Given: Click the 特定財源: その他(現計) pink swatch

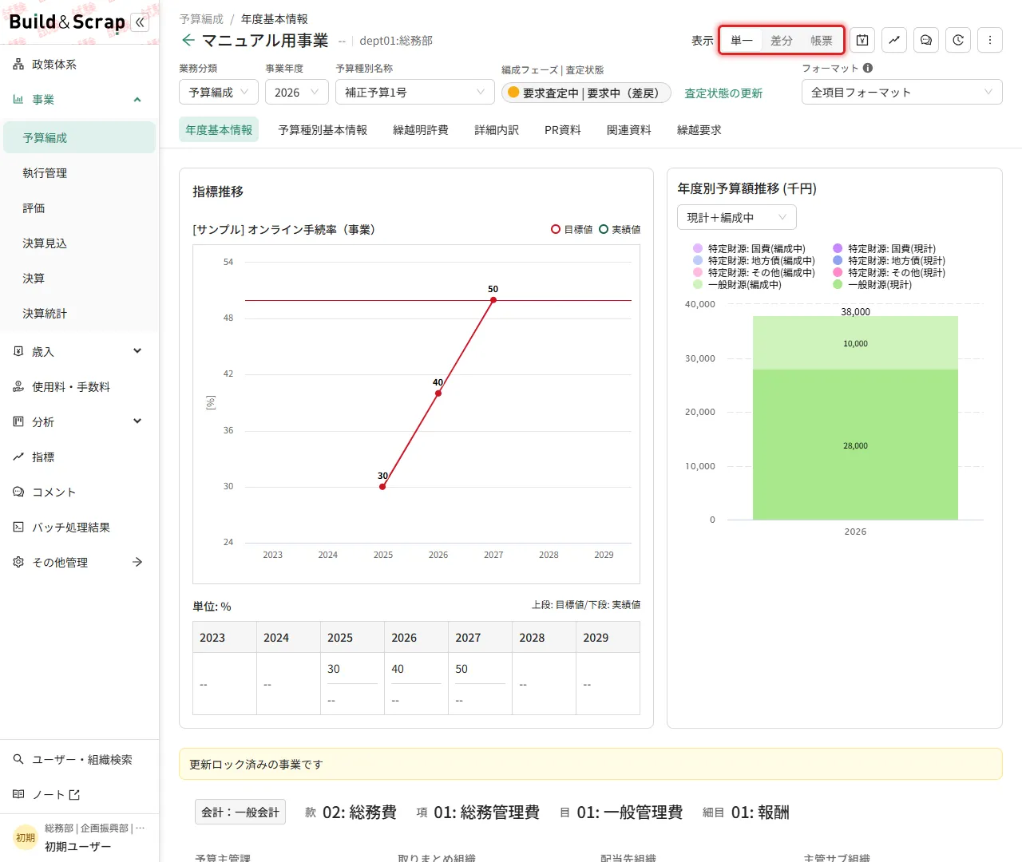Looking at the screenshot, I should click(x=838, y=272).
